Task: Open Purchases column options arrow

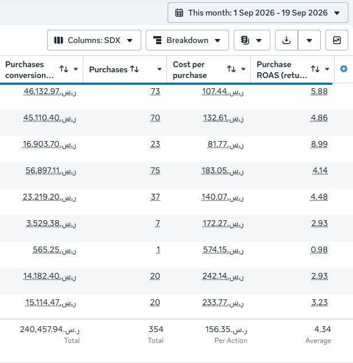Action: pos(160,69)
